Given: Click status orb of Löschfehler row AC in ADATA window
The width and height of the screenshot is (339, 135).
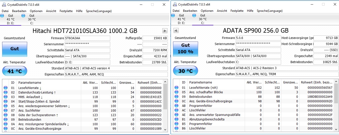Looking at the screenshot, I should click(x=176, y=110).
